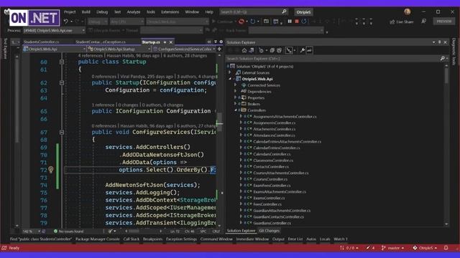Viewport: 460px width, 258px height.
Task: Click the Solution Explorer vertical scrollbar
Action: 446,145
